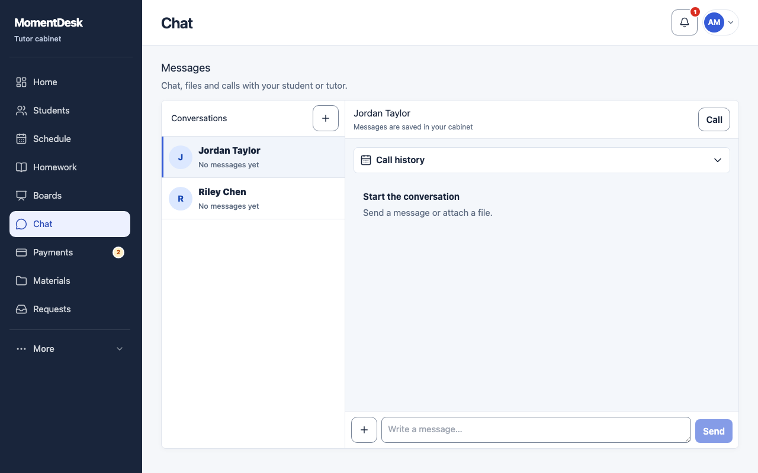Click Jordan Taylor's J avatar
Viewport: 758px width, 473px height.
pos(181,157)
